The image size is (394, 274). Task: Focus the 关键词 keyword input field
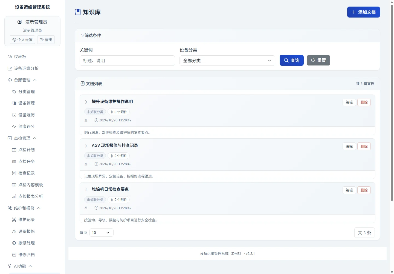tap(127, 61)
